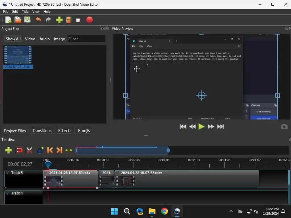Click the zoom slider left handle

pos(76,150)
